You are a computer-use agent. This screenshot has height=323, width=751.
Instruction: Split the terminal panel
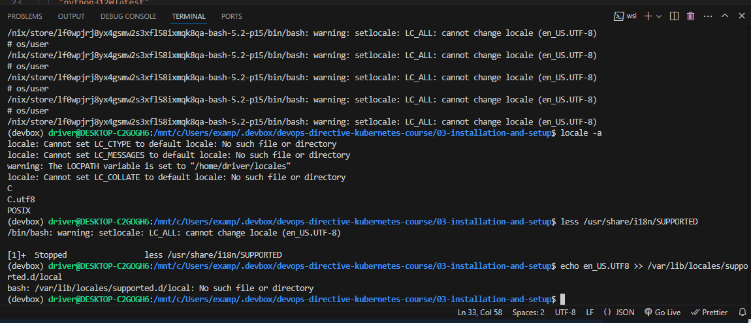[x=674, y=16]
